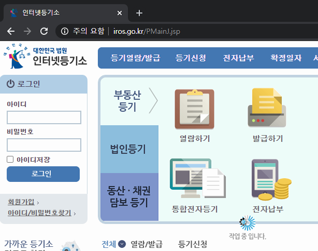Viewport: 318px width, 251px height.
Task: Open the 등기열람/발급 menu
Action: [135, 58]
